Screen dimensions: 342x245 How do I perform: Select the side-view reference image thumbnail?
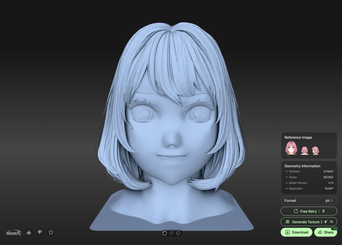tap(315, 150)
